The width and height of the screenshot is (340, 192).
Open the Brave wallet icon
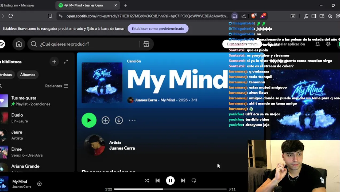[322, 16]
